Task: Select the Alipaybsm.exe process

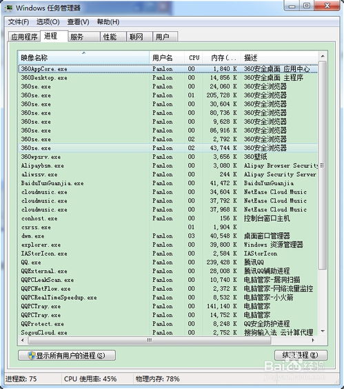Action: [x=168, y=165]
